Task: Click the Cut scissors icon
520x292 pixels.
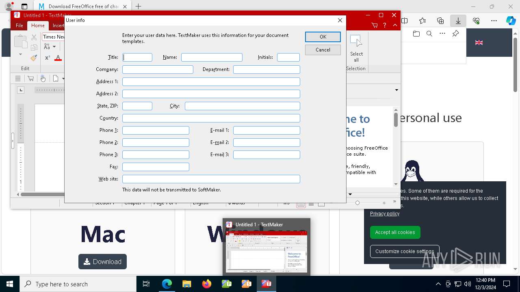Action: click(34, 37)
